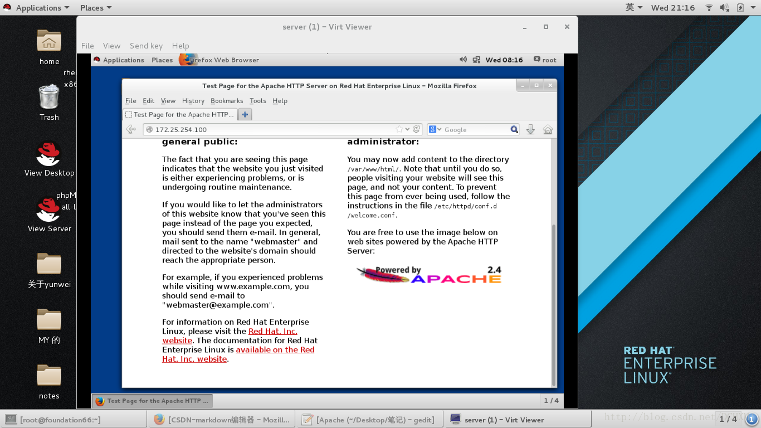Open Virt Viewer Help menu
The width and height of the screenshot is (761, 428).
pyautogui.click(x=181, y=46)
